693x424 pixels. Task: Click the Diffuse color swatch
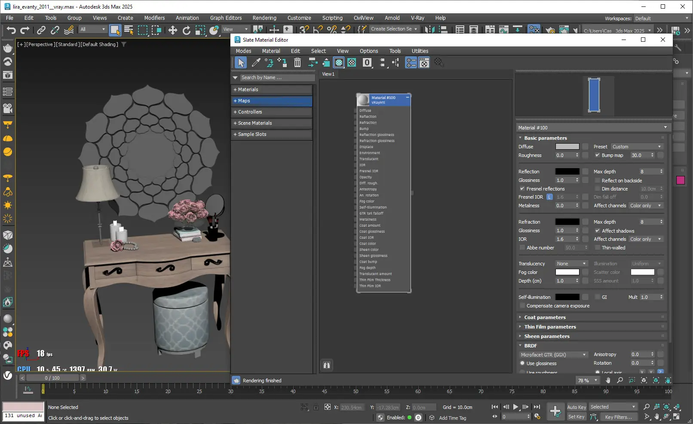click(567, 147)
